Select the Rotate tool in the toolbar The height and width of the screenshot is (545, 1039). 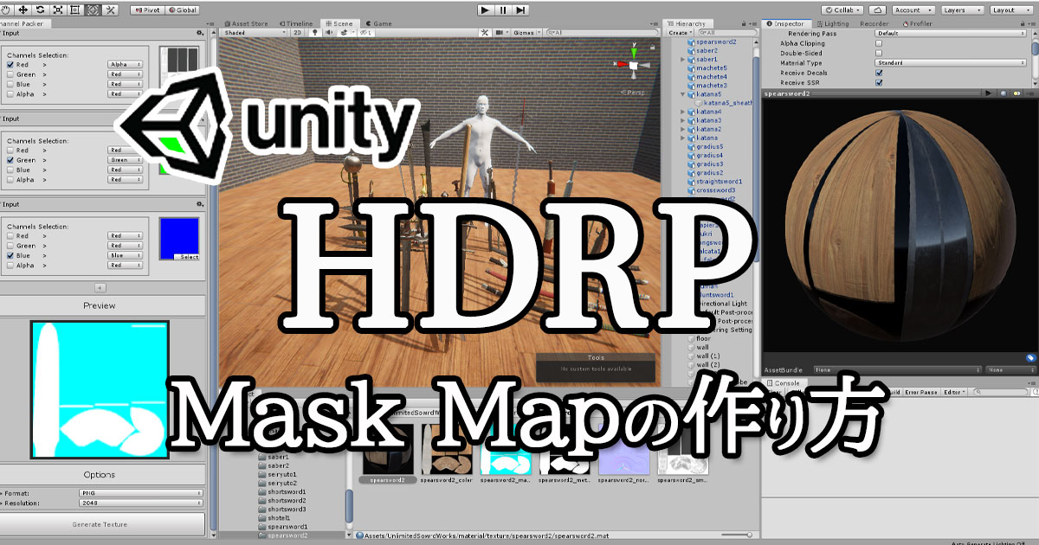(40, 10)
